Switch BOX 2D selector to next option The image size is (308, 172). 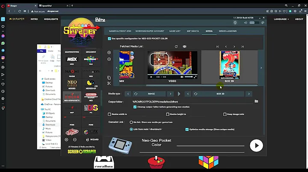coord(249,94)
